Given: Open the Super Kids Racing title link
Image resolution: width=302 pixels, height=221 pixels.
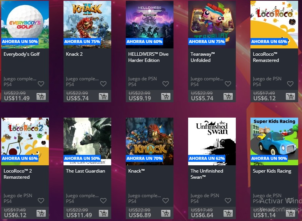Looking at the screenshot, I should (x=272, y=171).
